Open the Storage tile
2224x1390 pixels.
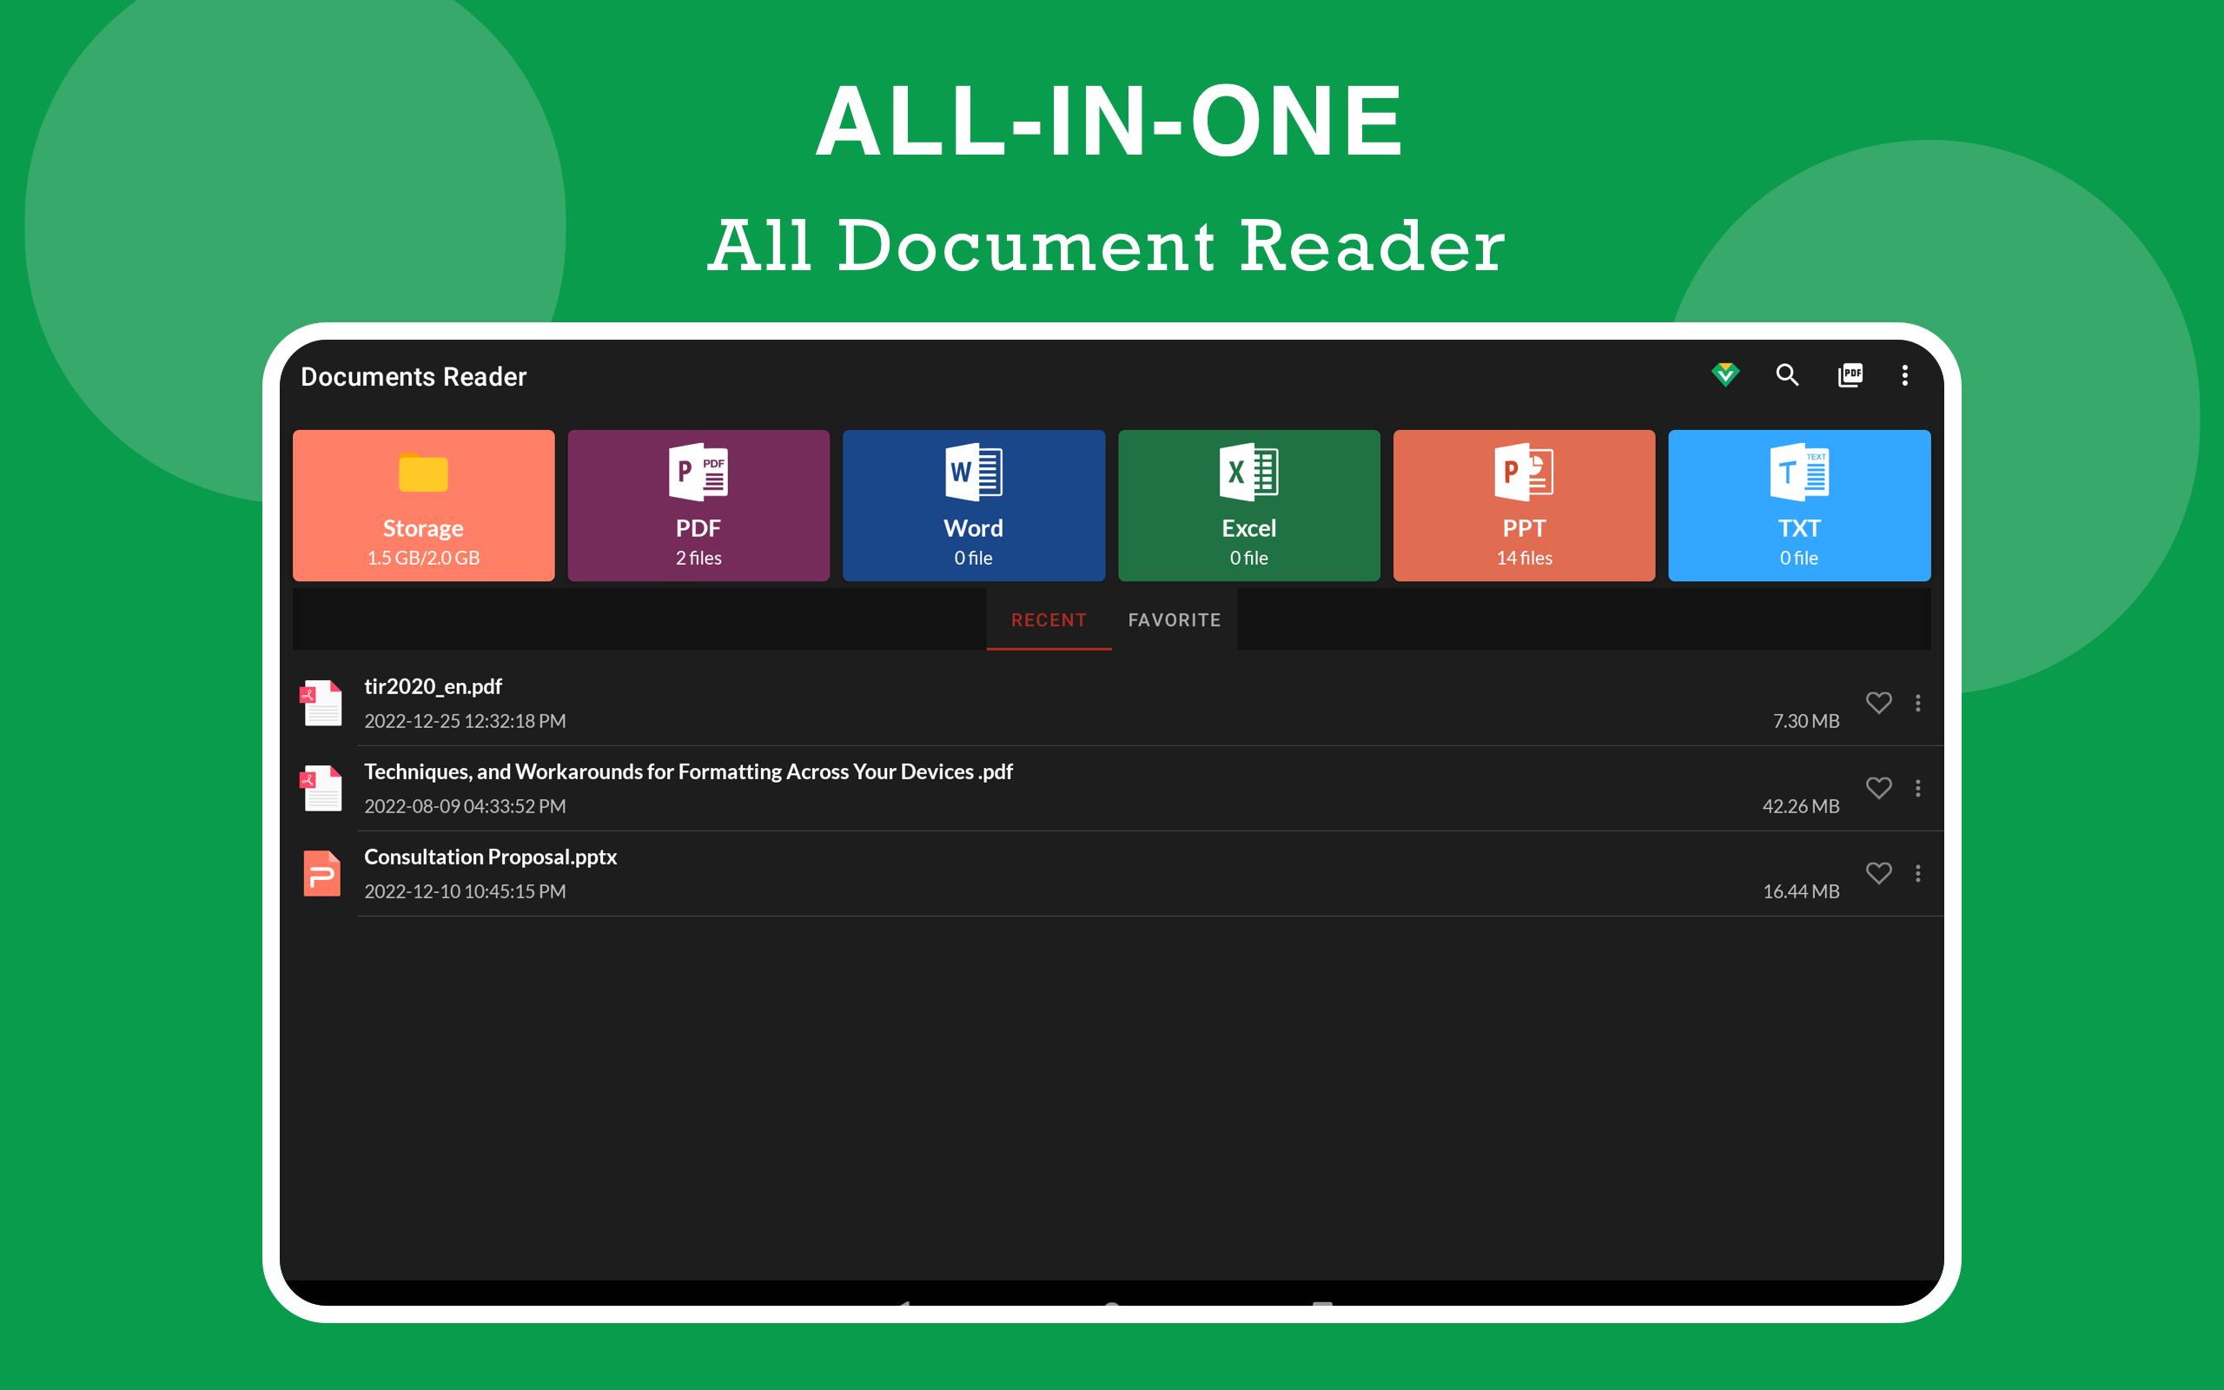click(x=424, y=505)
